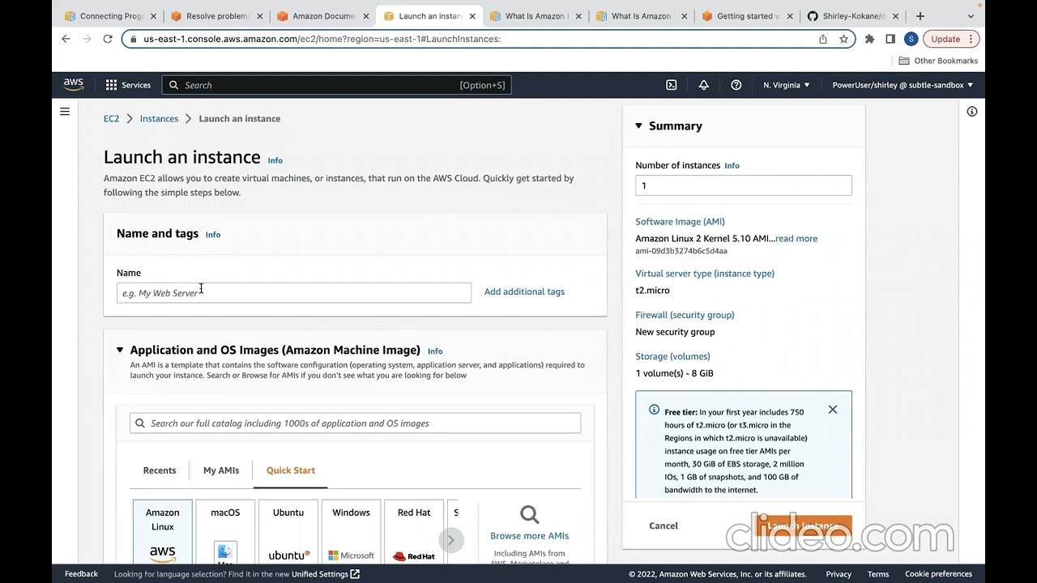Click the Browse more AMIs link
The width and height of the screenshot is (1037, 583).
(x=530, y=536)
